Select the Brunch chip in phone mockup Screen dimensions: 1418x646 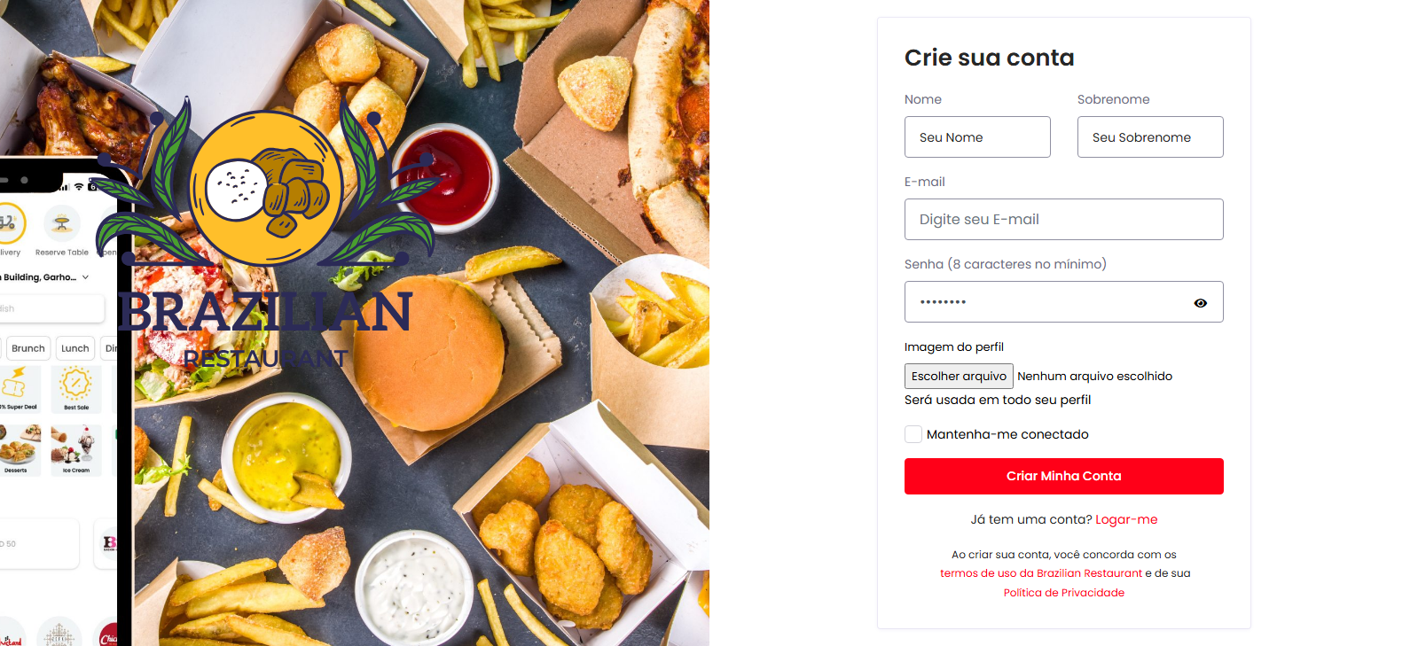coord(28,348)
